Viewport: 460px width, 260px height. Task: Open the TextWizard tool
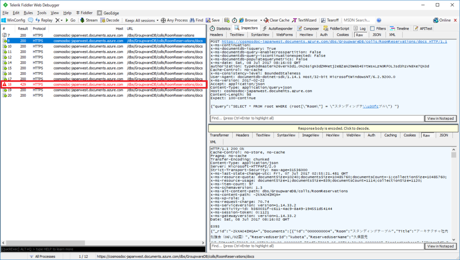point(304,20)
